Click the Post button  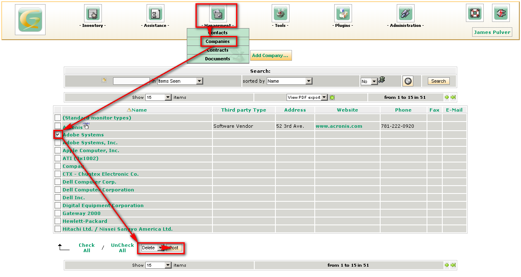[x=174, y=248]
